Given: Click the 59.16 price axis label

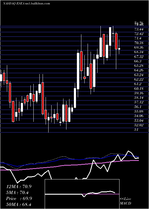Looking at the screenshot, I should [139, 93].
